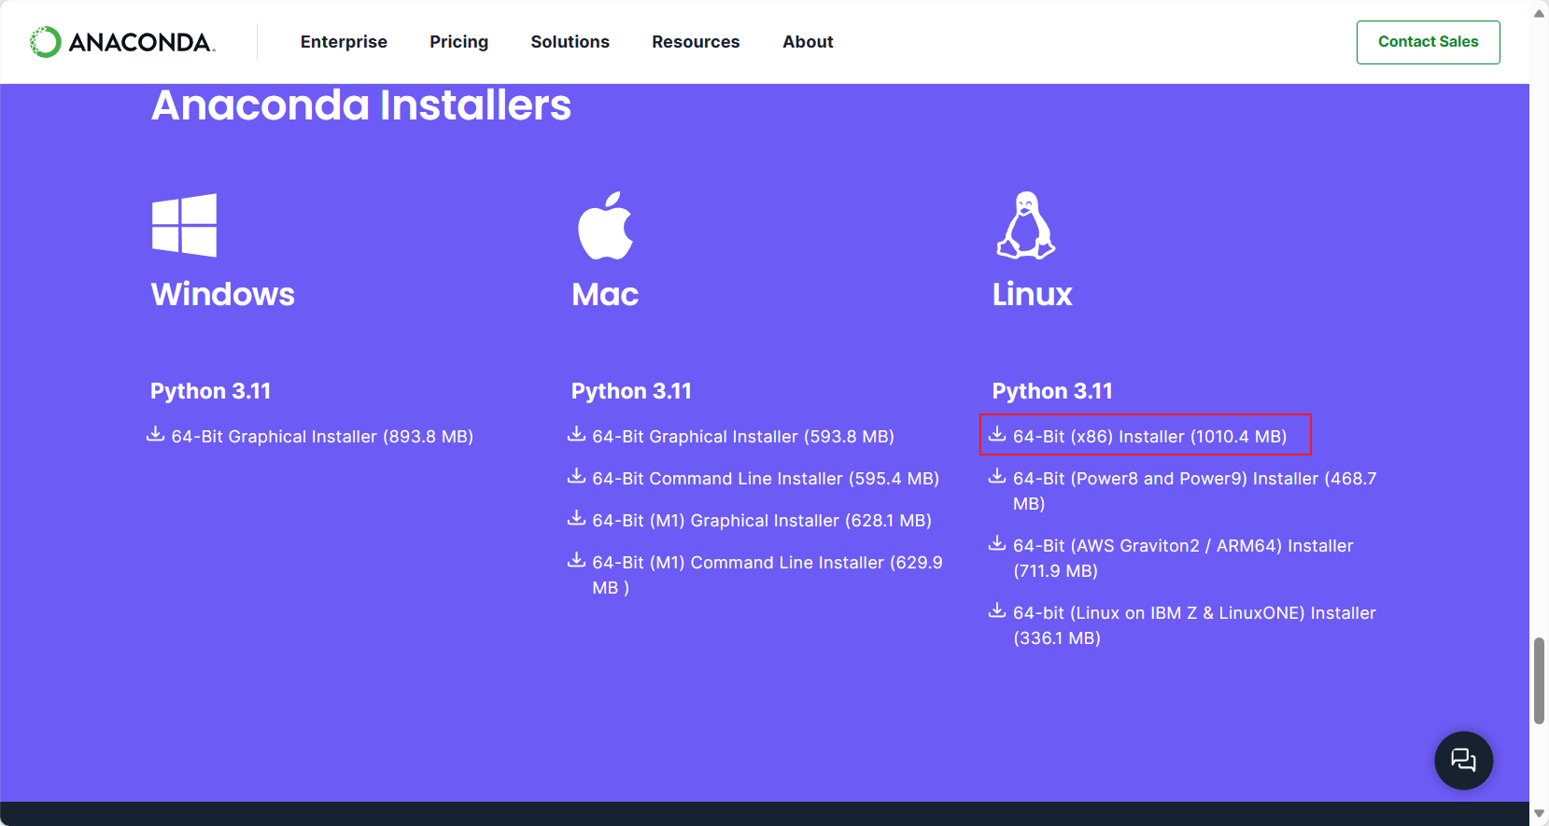Open the About menu

pos(808,42)
